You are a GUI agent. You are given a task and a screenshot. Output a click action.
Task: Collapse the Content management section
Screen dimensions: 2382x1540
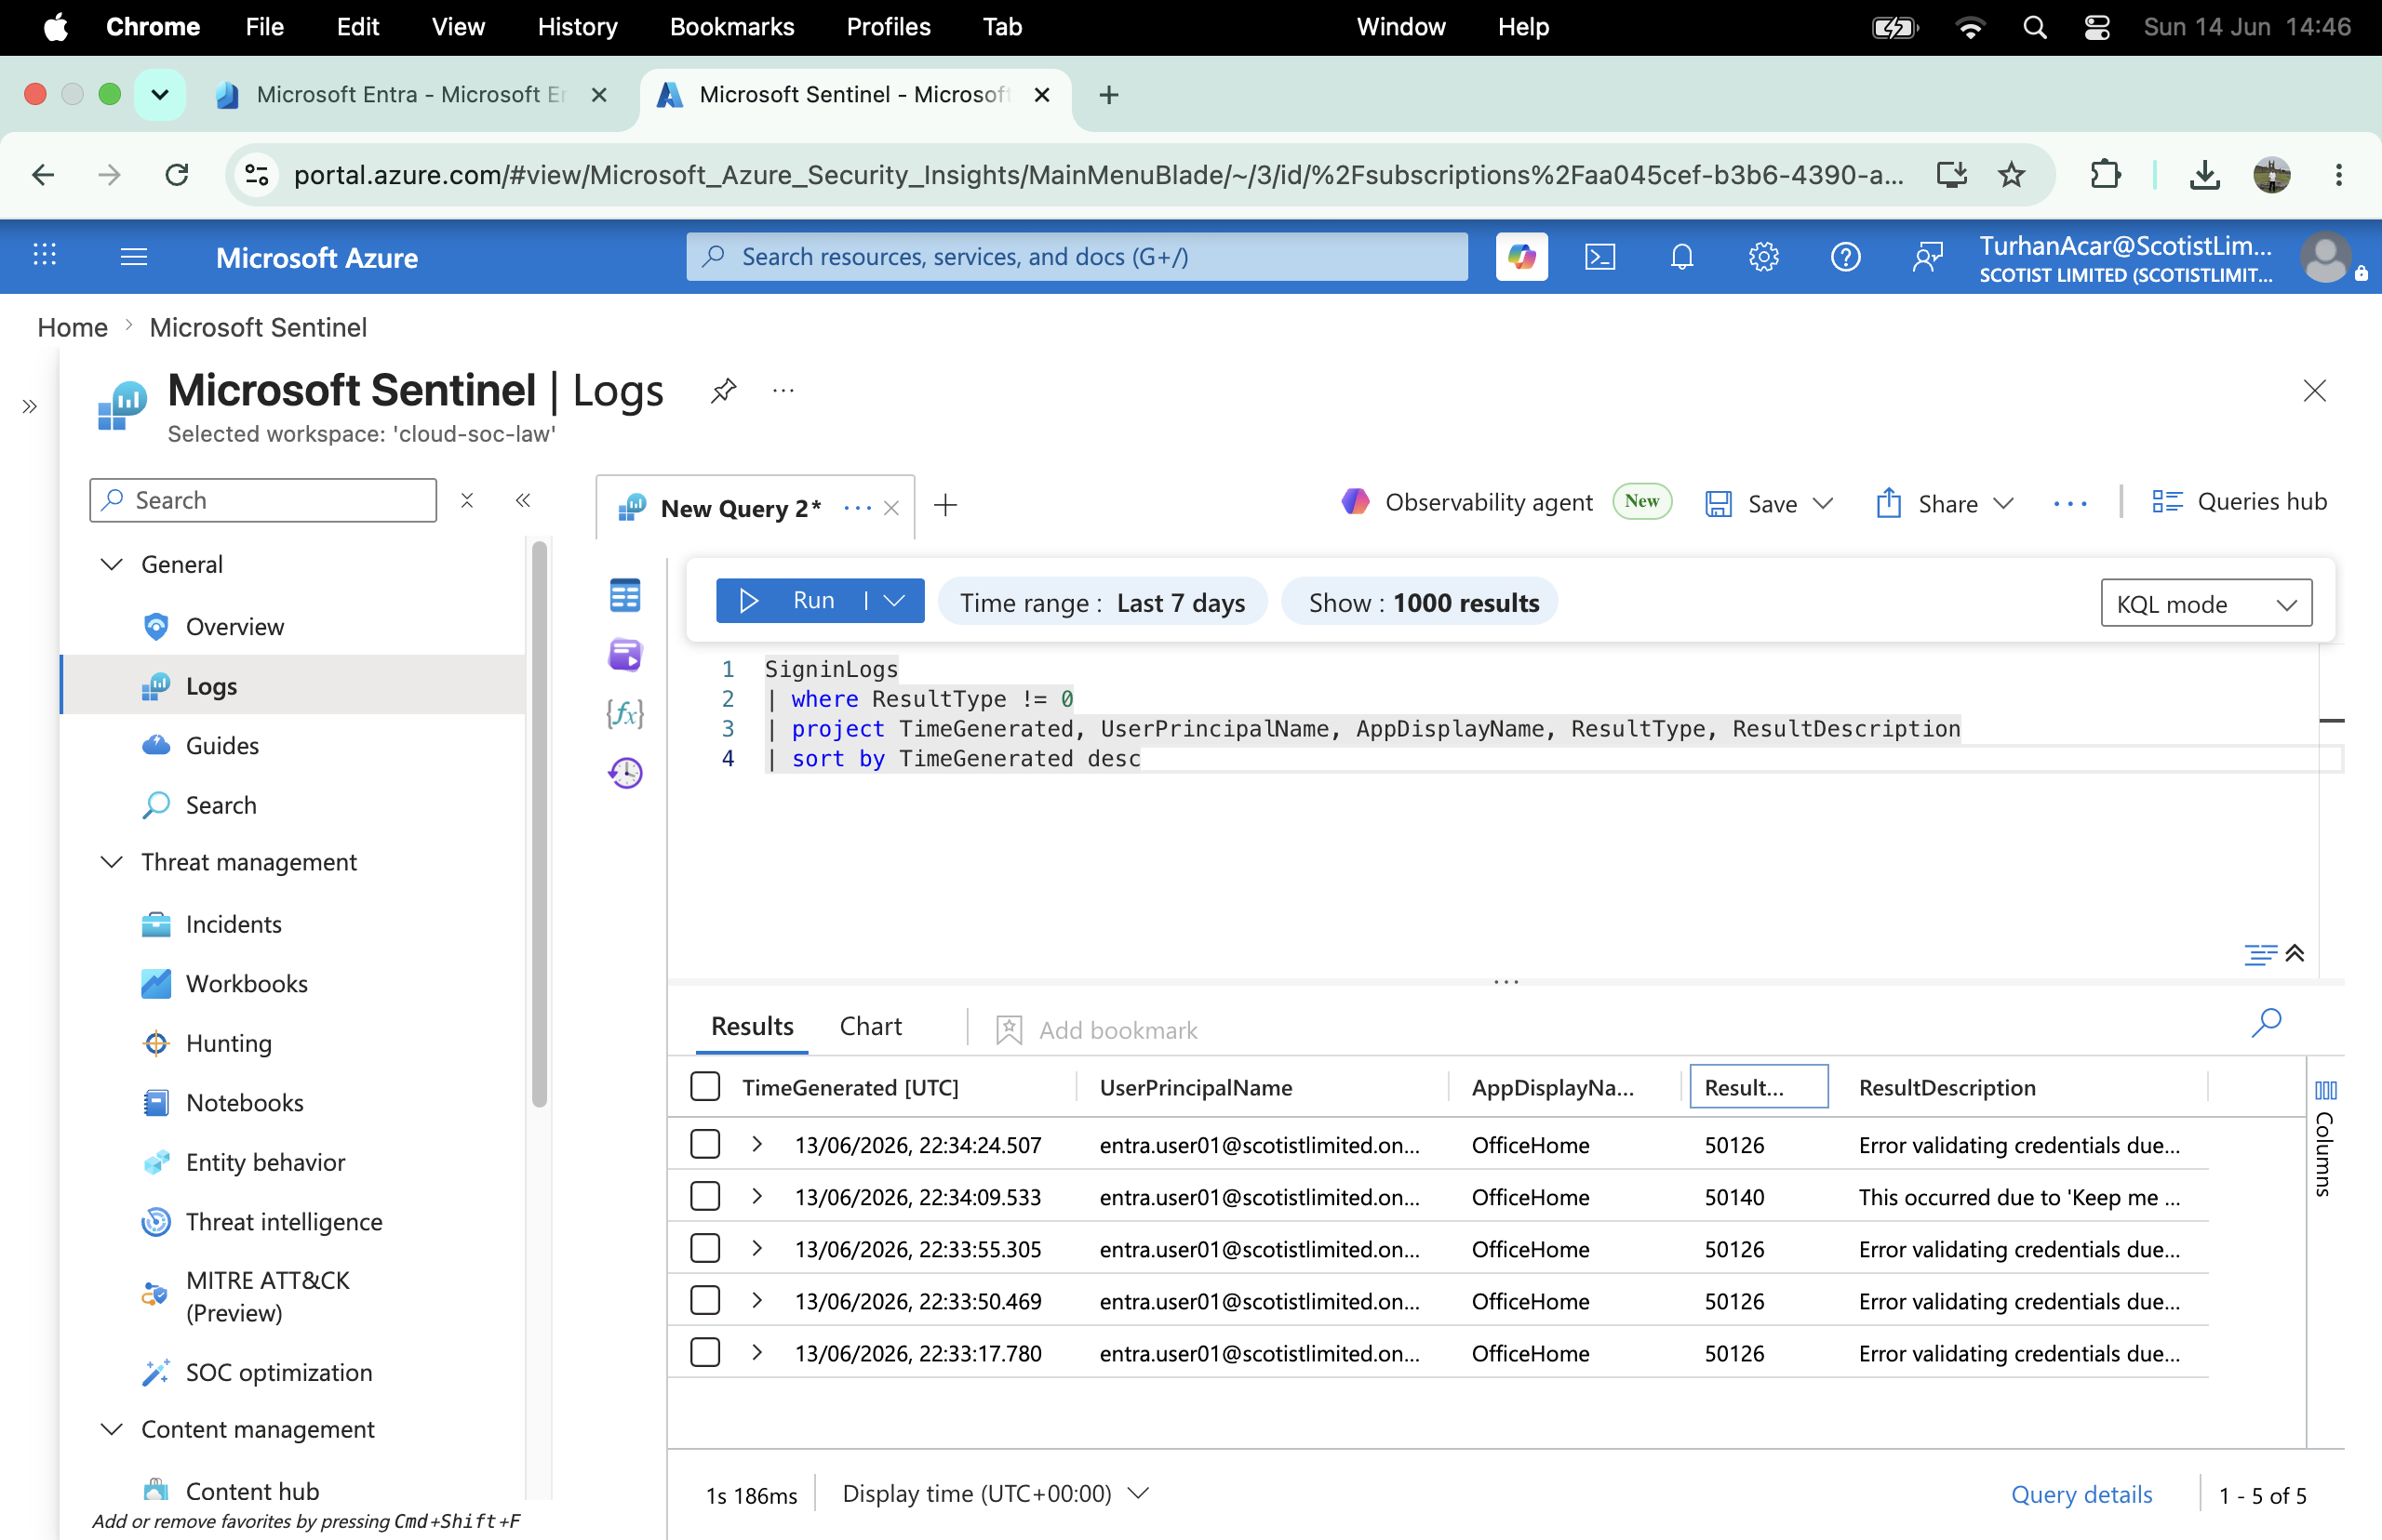click(x=112, y=1429)
